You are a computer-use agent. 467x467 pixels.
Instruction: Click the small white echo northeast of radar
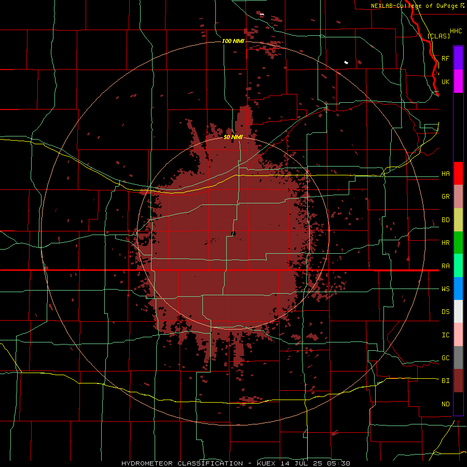click(346, 62)
